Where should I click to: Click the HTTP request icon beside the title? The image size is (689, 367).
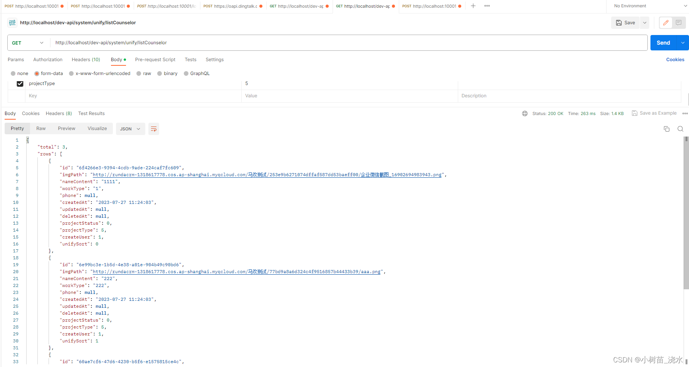(x=12, y=23)
